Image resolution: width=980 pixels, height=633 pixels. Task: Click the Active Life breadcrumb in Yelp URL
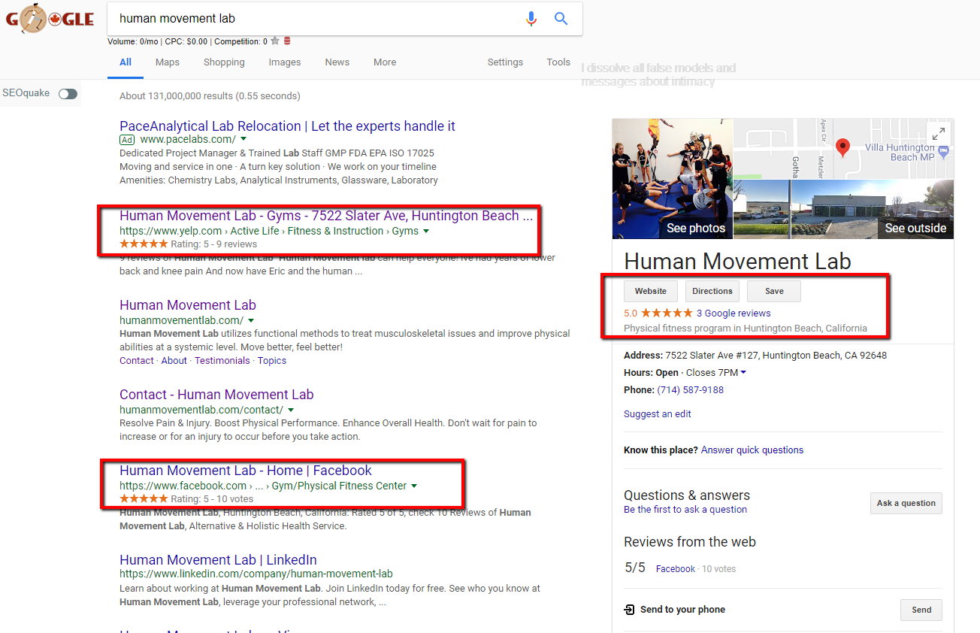(255, 232)
